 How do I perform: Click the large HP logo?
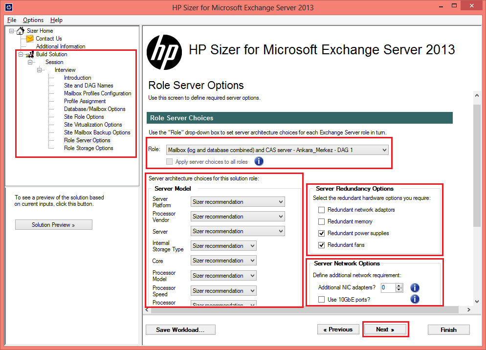click(164, 52)
